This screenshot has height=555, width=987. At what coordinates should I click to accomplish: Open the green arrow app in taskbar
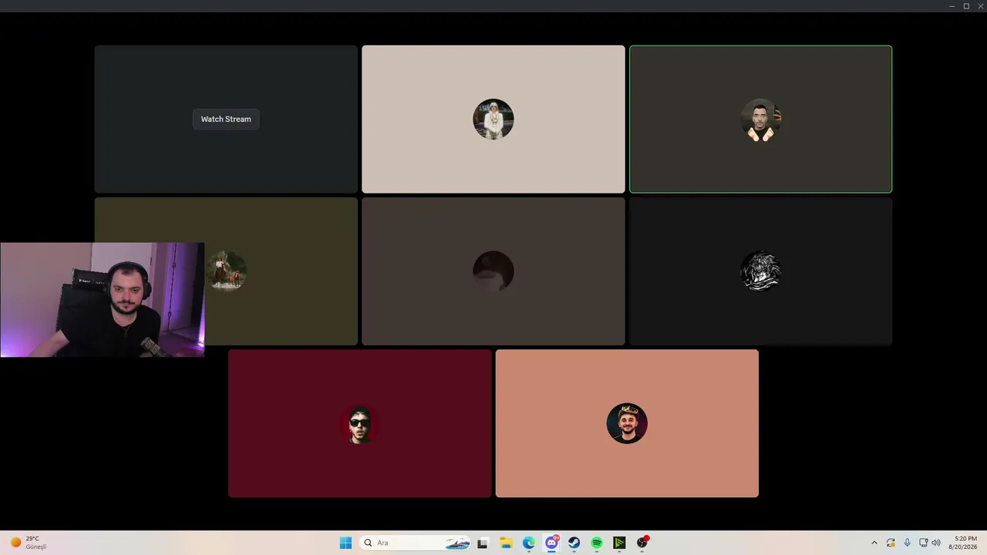click(619, 543)
